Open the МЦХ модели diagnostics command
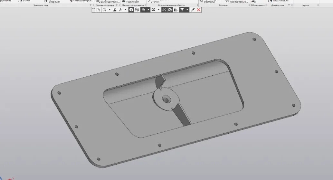Image resolution: width=333 pixels, height=180 pixels. tap(279, 1)
